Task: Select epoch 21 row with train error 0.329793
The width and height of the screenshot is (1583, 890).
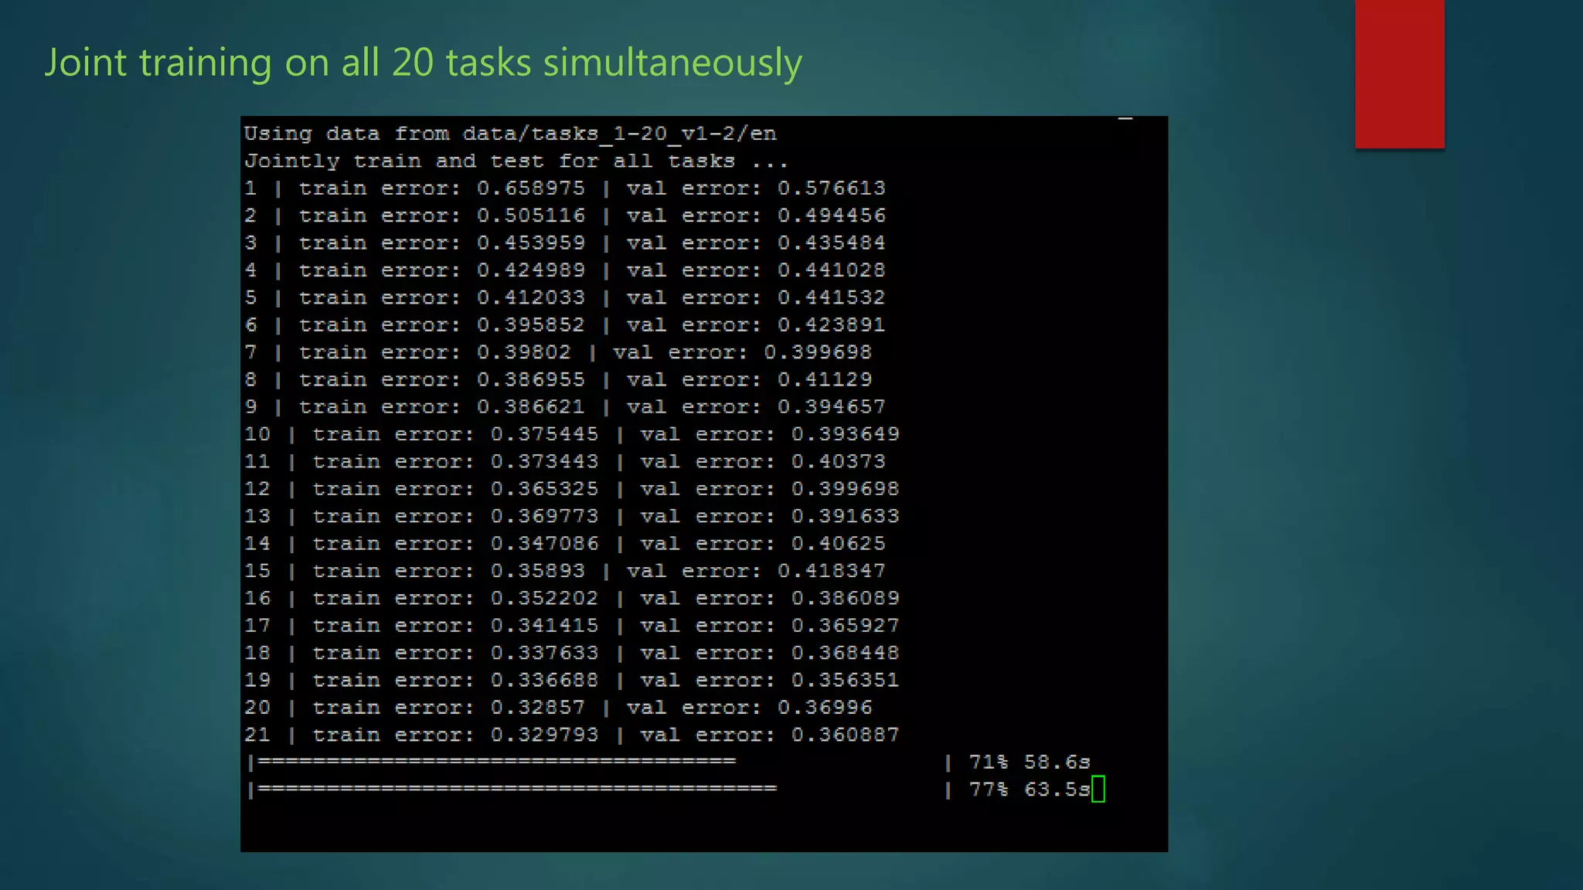Action: 572,735
